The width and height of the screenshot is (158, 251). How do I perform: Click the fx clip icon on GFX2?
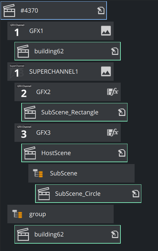click(113, 92)
